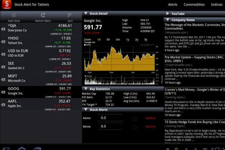Select the MSFT Microsoft row
Image resolution: width=225 pixels, height=150 pixels.
click(x=41, y=80)
